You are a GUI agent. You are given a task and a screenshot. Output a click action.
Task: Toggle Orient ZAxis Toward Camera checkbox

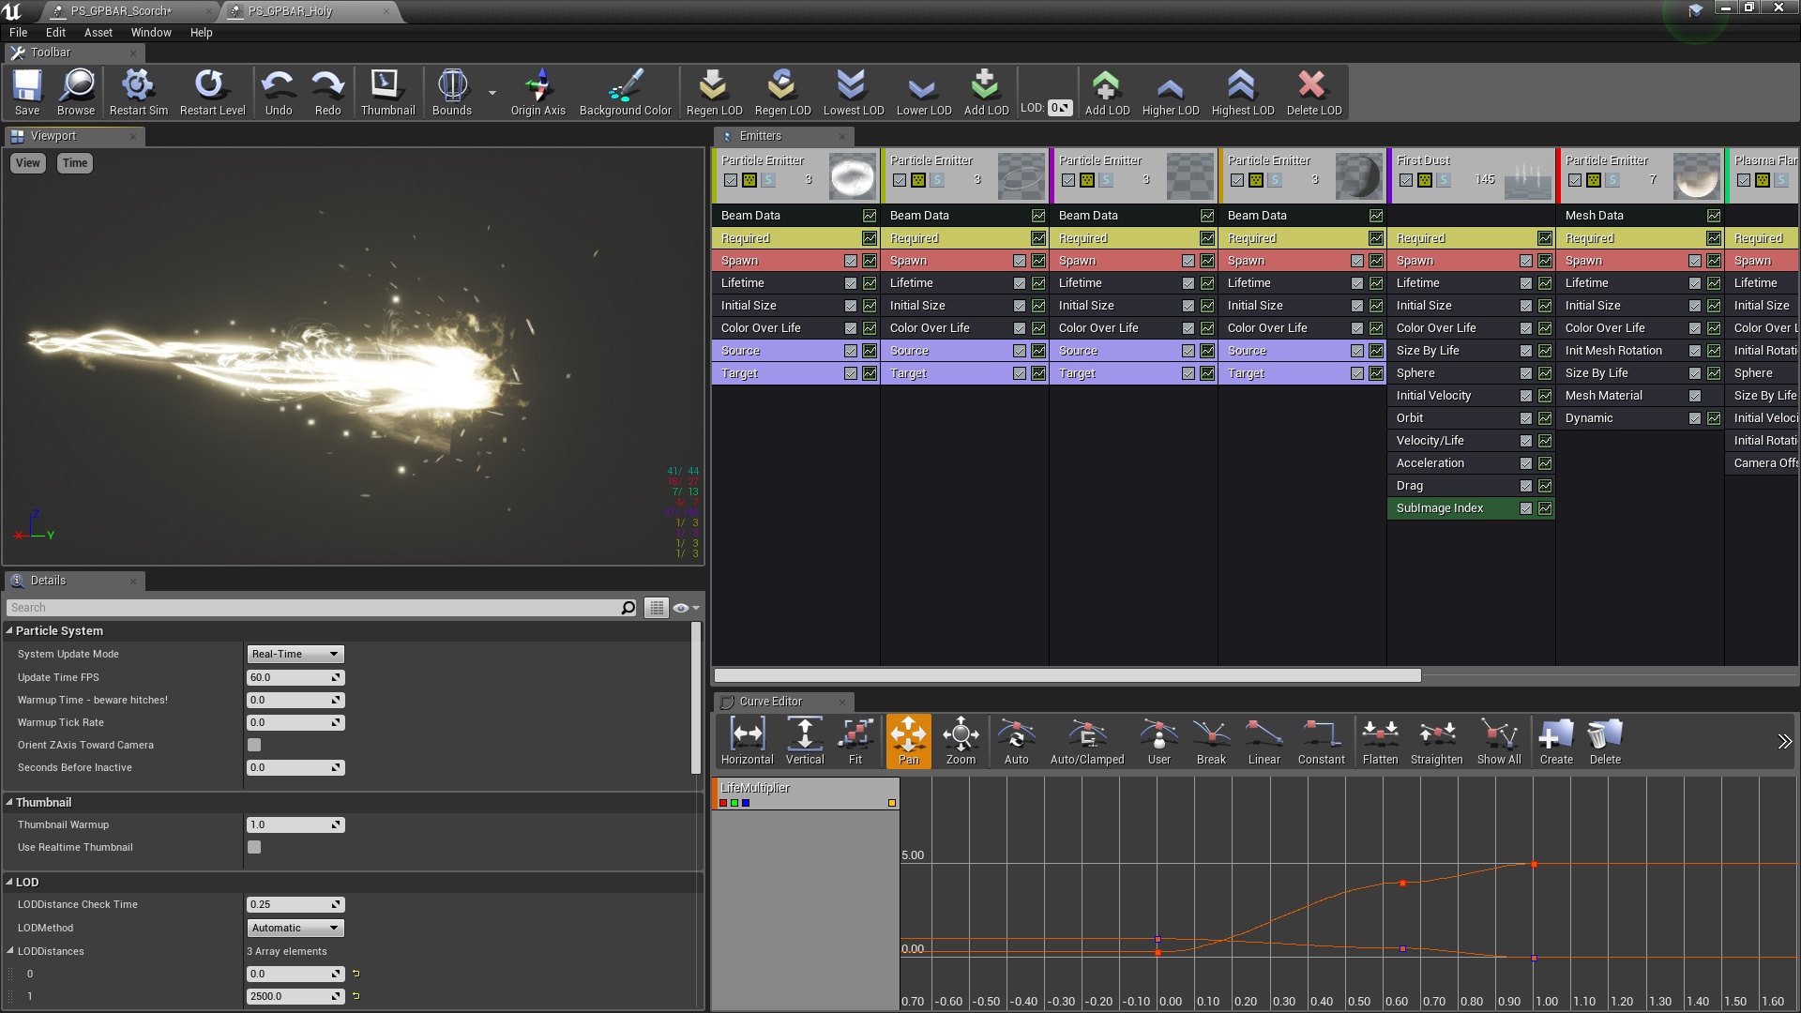(253, 745)
